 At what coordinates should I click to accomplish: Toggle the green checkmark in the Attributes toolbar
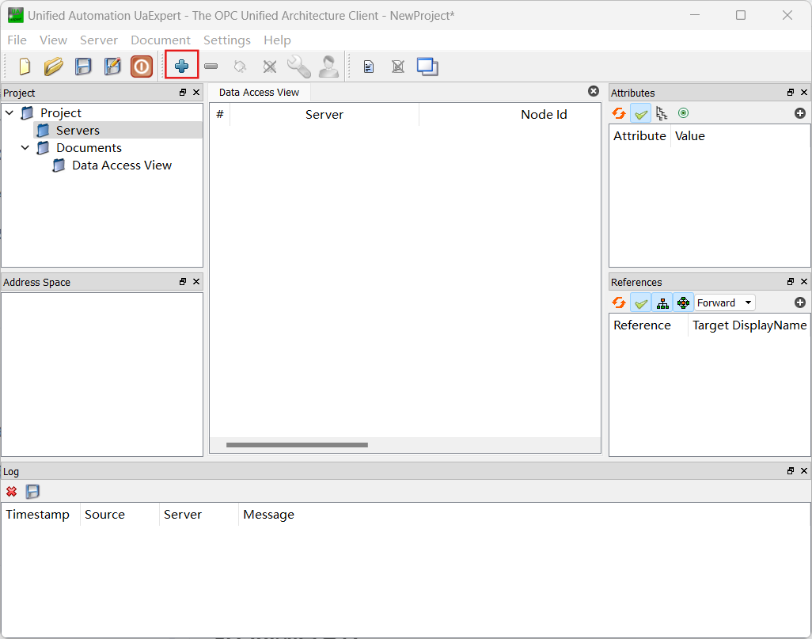coord(640,113)
